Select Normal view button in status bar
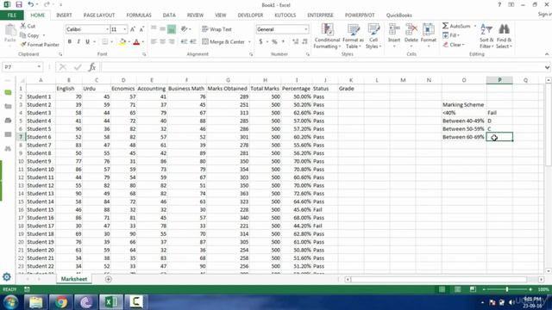Image resolution: width=552 pixels, height=310 pixels. (x=442, y=289)
